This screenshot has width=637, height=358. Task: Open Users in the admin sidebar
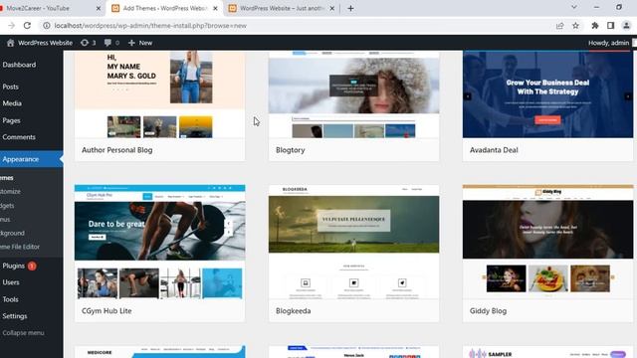(x=11, y=282)
